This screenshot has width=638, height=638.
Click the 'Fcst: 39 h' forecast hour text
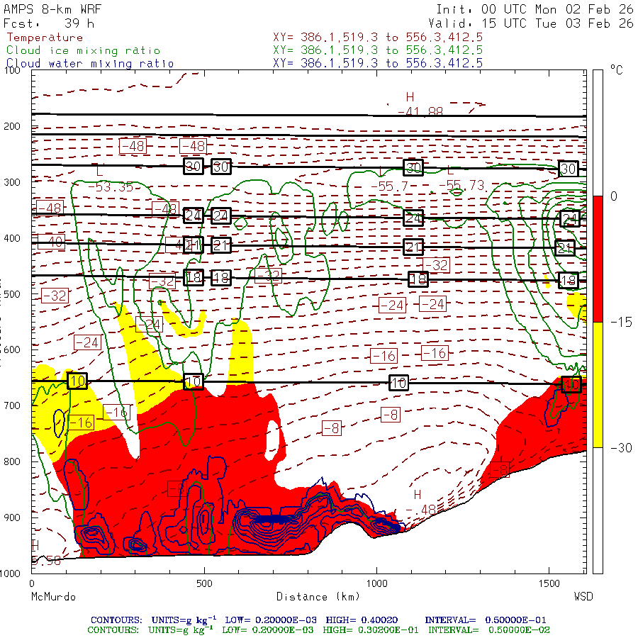[x=49, y=23]
